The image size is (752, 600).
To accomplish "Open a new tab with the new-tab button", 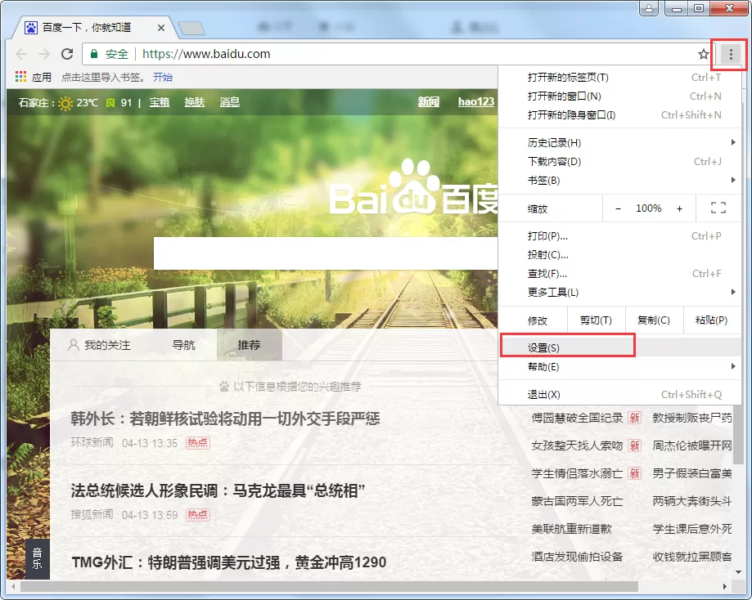I will coord(191,29).
